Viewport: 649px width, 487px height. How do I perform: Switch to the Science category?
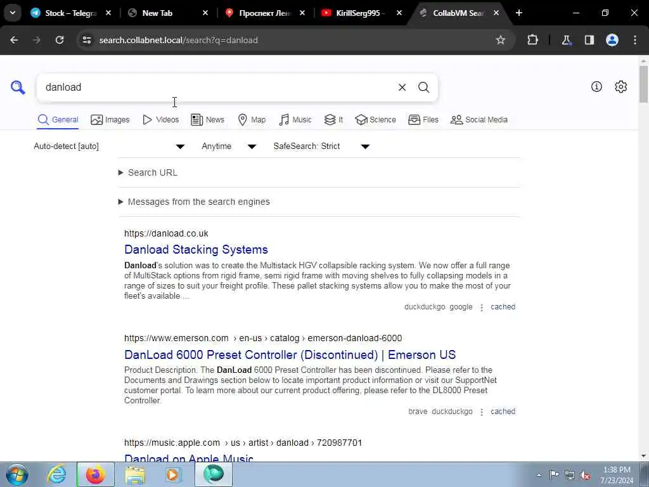tap(375, 120)
